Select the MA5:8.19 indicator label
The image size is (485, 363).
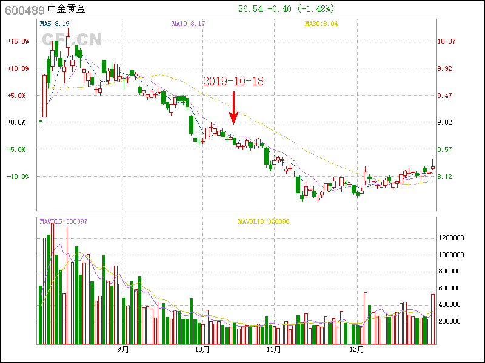click(x=55, y=24)
